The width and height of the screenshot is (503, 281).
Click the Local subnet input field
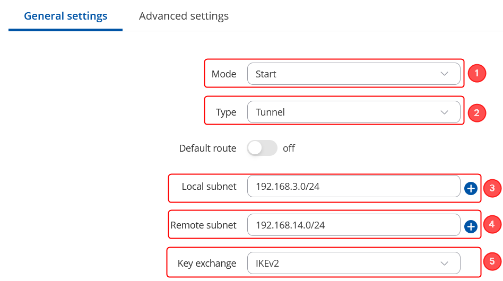coord(353,187)
